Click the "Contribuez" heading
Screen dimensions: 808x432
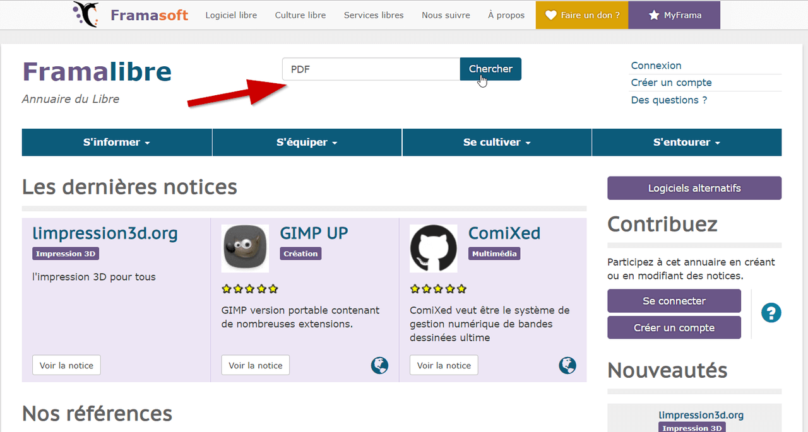click(662, 224)
